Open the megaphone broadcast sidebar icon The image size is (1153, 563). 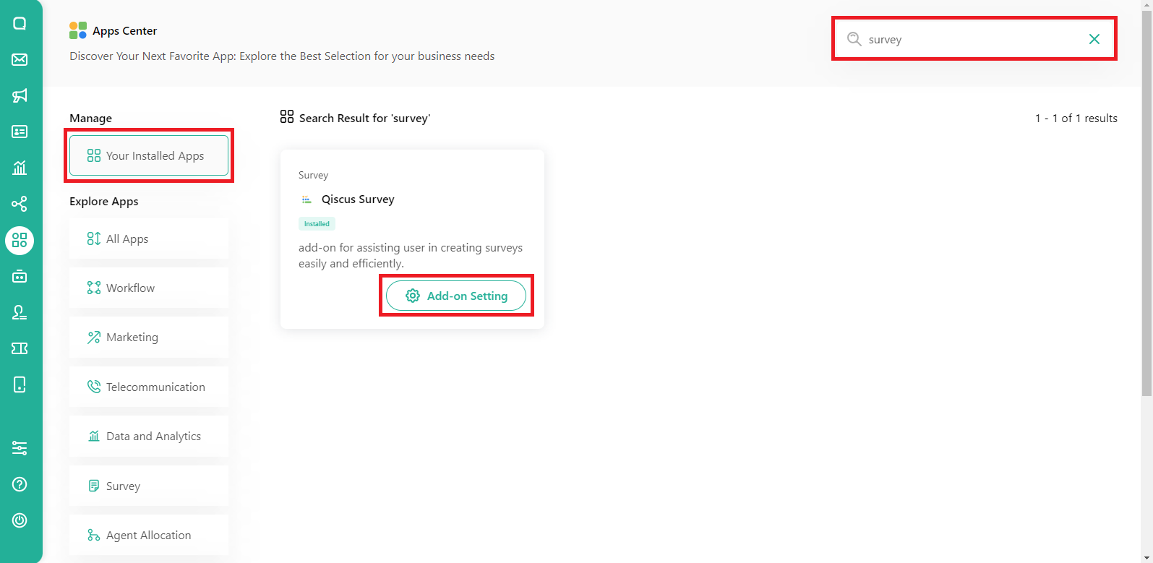point(20,95)
